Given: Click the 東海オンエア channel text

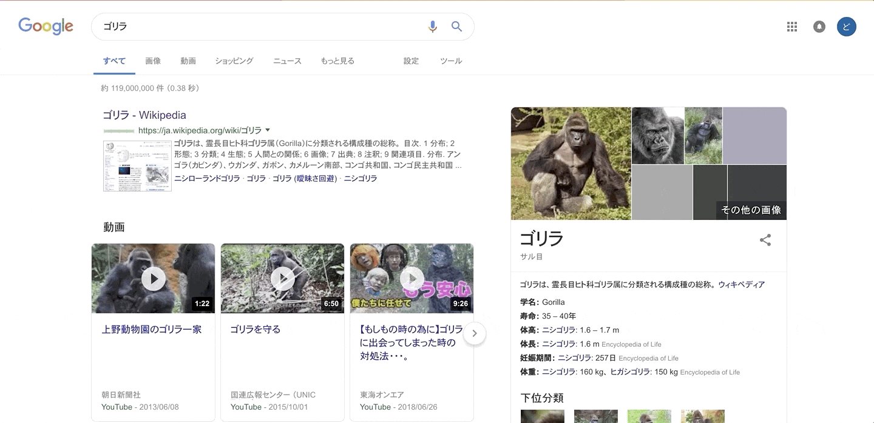Looking at the screenshot, I should [382, 395].
